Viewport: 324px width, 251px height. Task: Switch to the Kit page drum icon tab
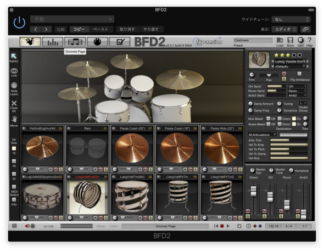tap(30, 42)
